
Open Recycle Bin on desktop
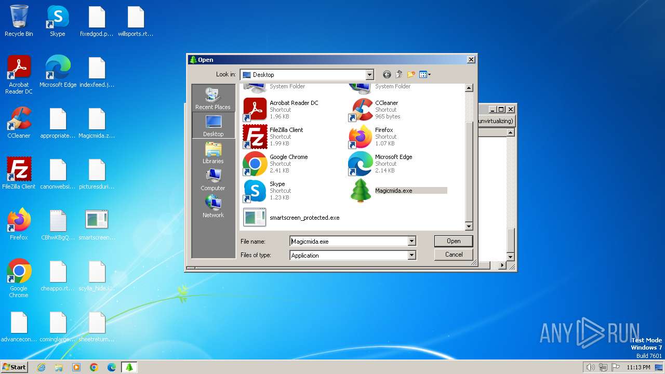[x=19, y=21]
